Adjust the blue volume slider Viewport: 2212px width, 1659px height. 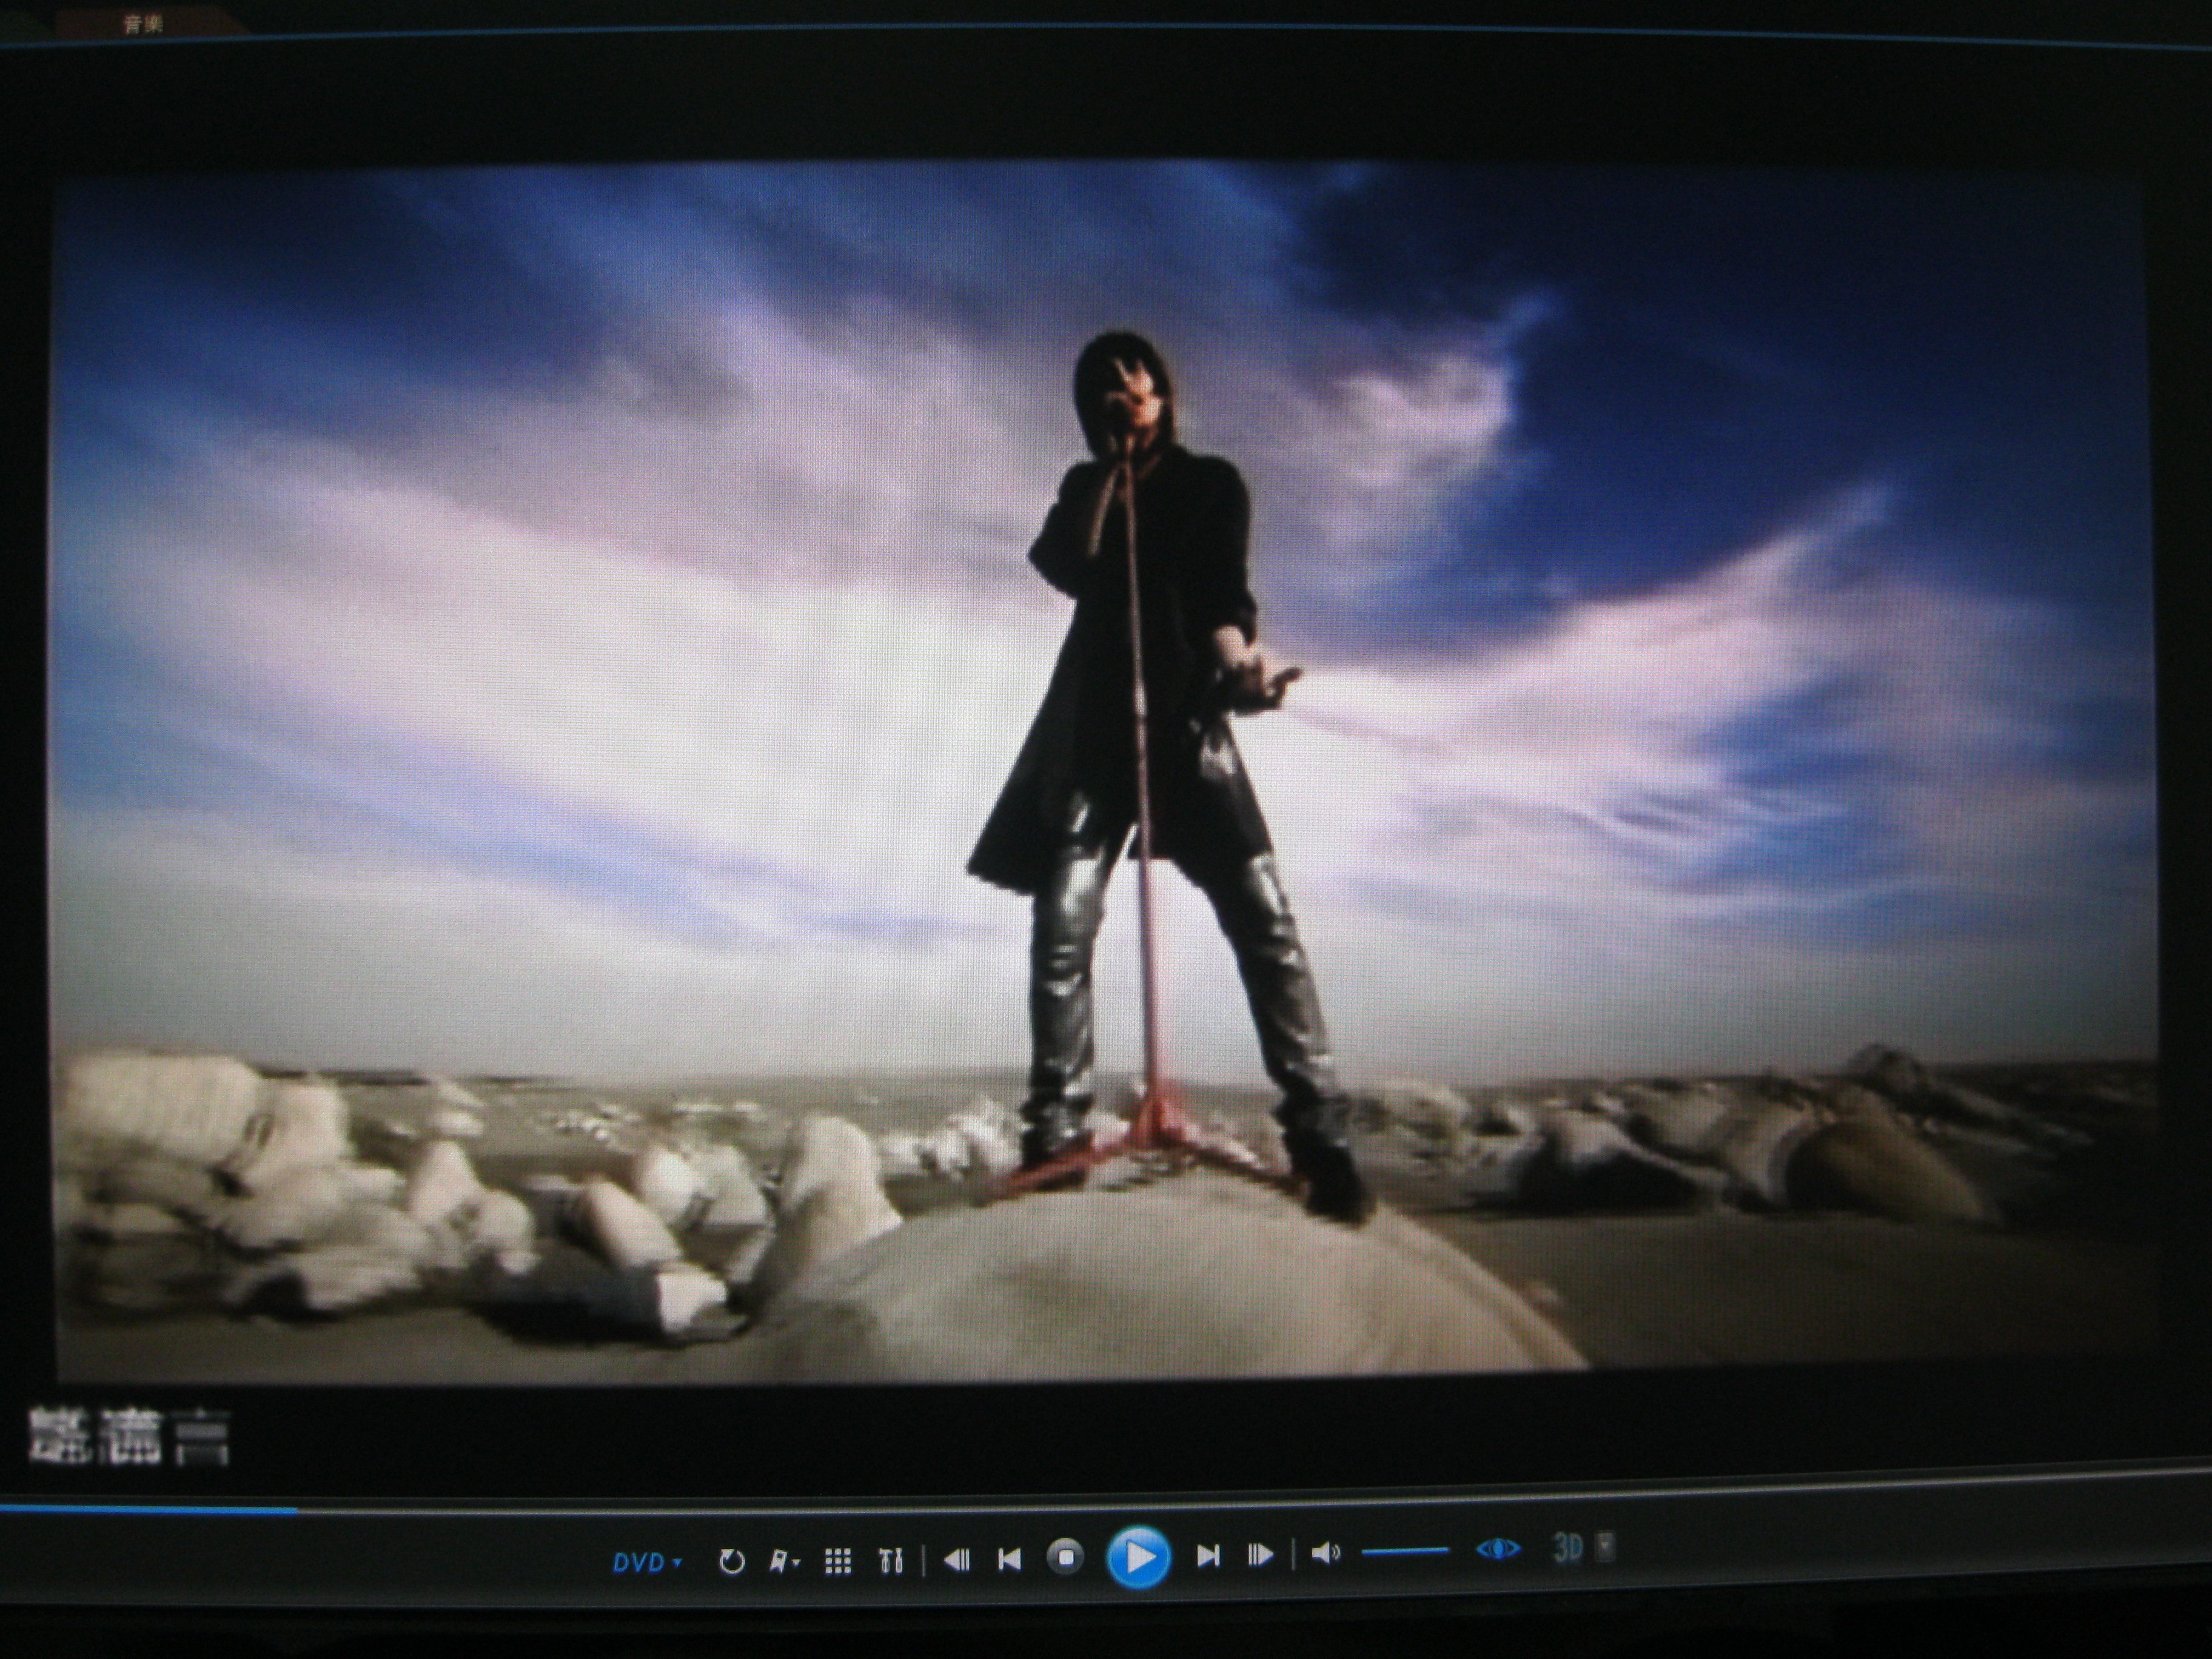click(1405, 1552)
